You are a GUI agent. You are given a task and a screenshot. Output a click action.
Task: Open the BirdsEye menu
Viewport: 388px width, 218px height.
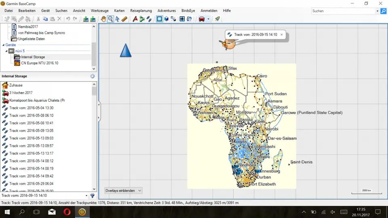click(188, 10)
